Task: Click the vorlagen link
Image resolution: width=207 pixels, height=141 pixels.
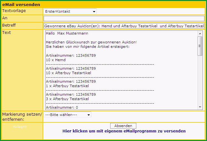Action: click(20, 126)
